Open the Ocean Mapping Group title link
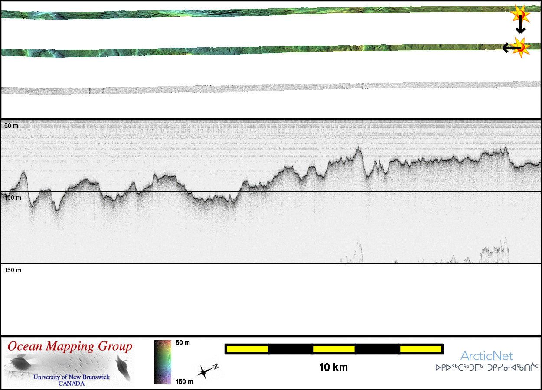Screen dimensions: 542x390 [70, 347]
